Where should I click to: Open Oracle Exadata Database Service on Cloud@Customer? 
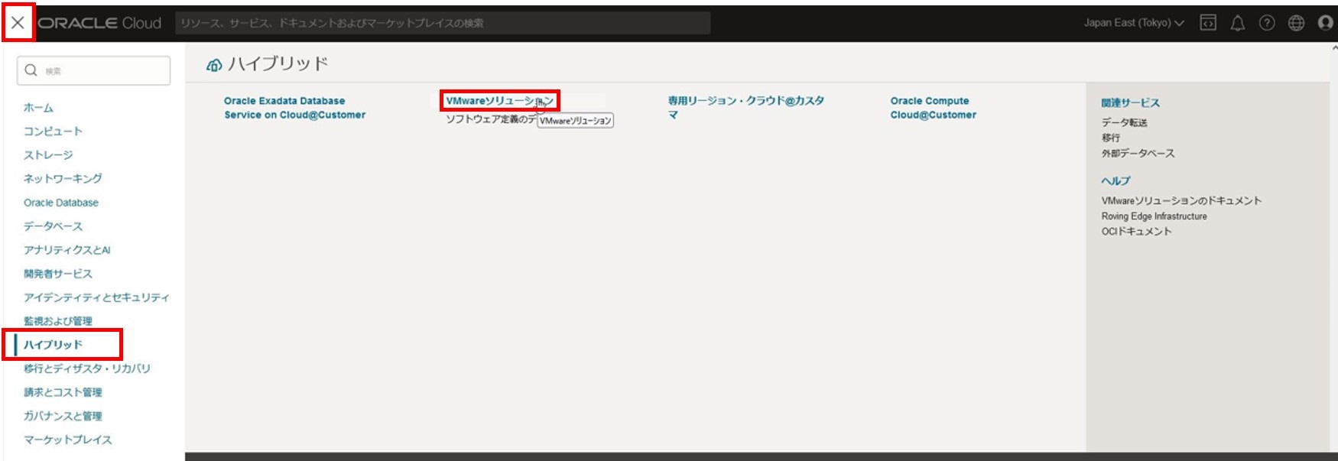click(x=294, y=108)
